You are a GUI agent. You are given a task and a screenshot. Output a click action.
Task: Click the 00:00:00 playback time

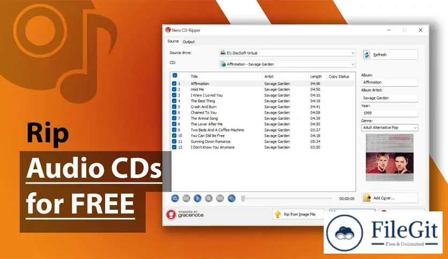point(347,199)
